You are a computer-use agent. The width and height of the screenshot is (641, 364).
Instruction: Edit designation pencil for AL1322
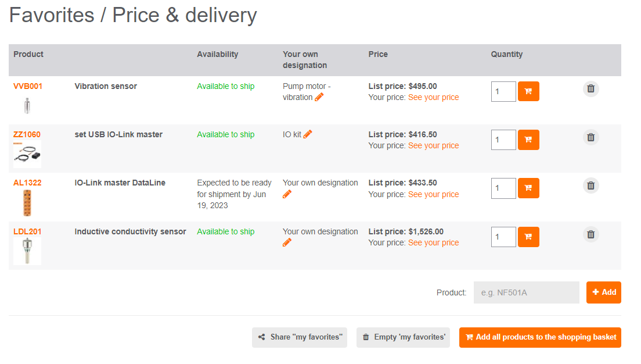287,194
